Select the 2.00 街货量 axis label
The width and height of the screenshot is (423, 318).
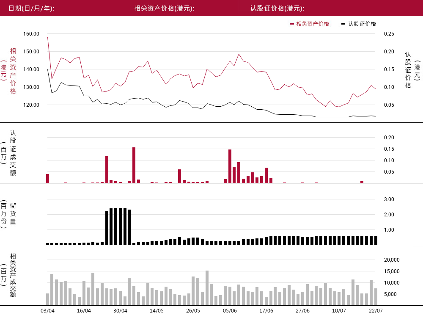(x=389, y=215)
